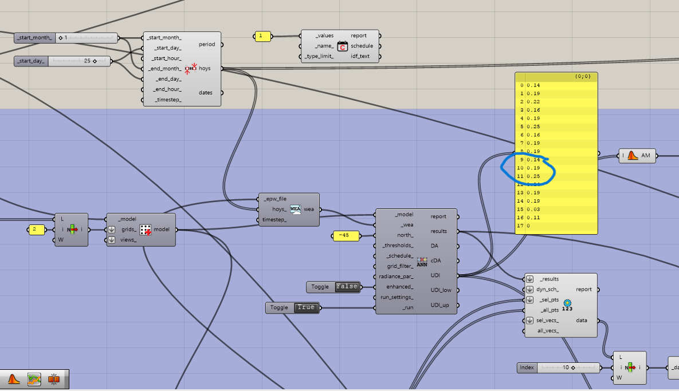679x391 pixels.
Task: Click the down arrow beside grids_ input
Action: 112,230
